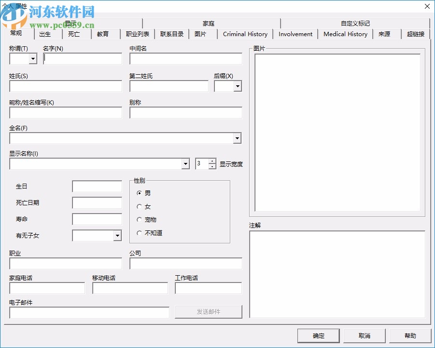Expand the 后缀 dropdown

(x=238, y=86)
